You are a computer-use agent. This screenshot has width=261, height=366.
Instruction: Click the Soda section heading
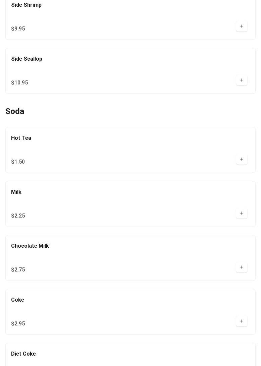point(15,111)
